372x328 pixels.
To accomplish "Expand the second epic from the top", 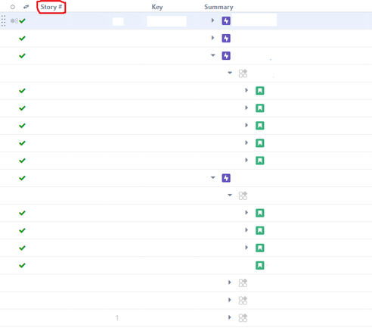I will [x=212, y=38].
